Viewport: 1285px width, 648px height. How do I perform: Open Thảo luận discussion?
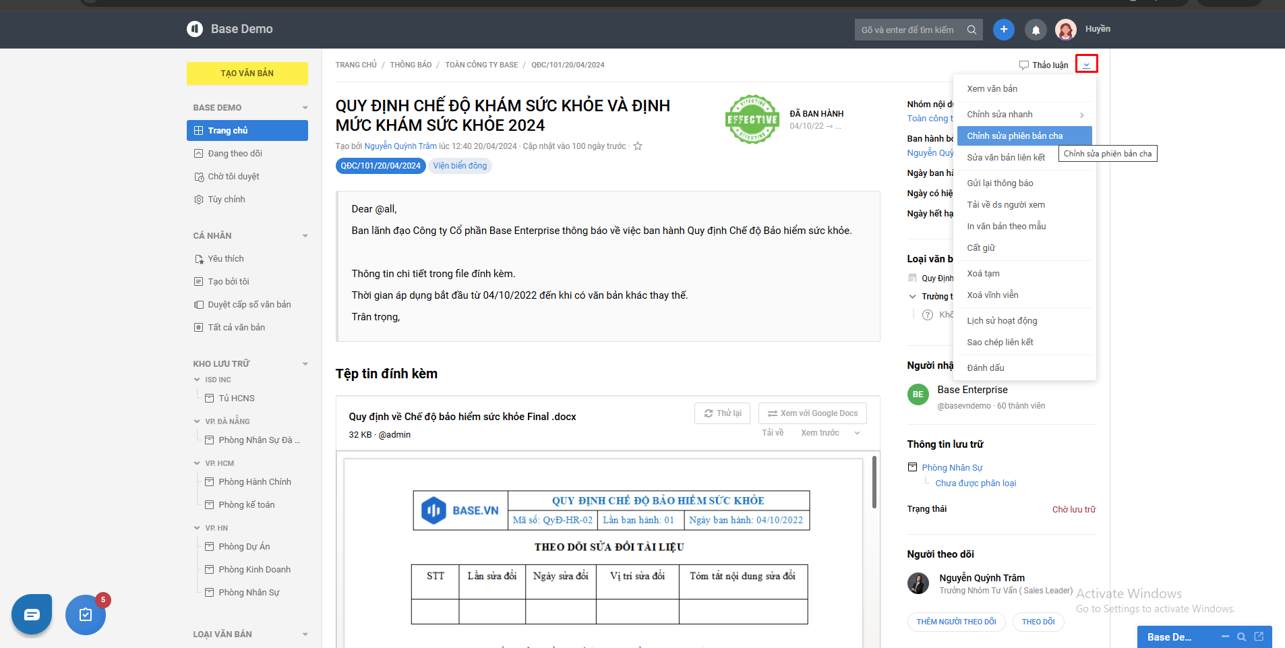1044,65
